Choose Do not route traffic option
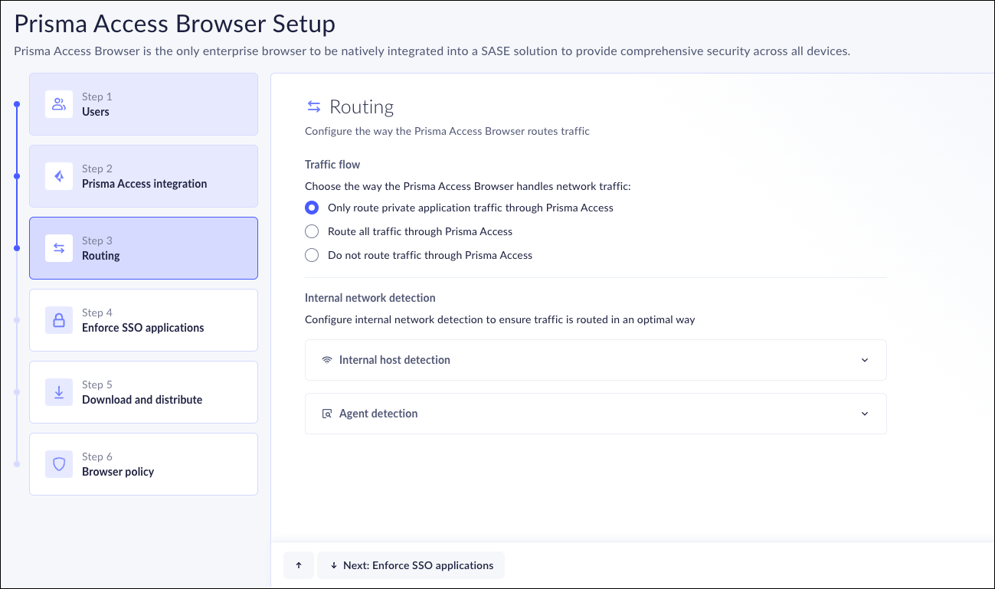The image size is (995, 589). pyautogui.click(x=312, y=255)
